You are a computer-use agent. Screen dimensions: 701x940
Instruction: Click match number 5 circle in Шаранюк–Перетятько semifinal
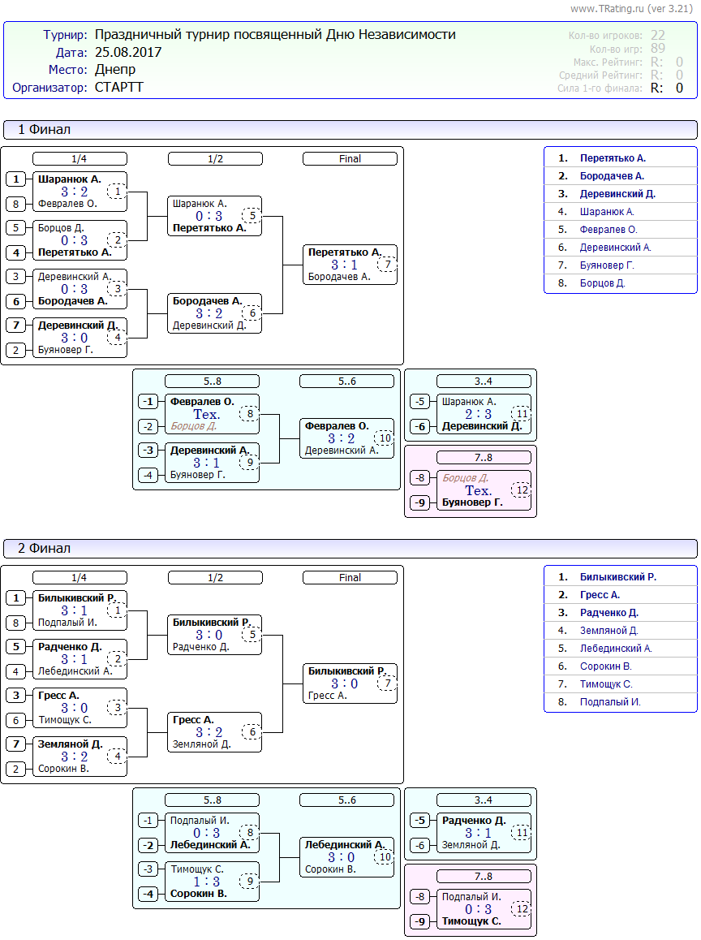252,216
